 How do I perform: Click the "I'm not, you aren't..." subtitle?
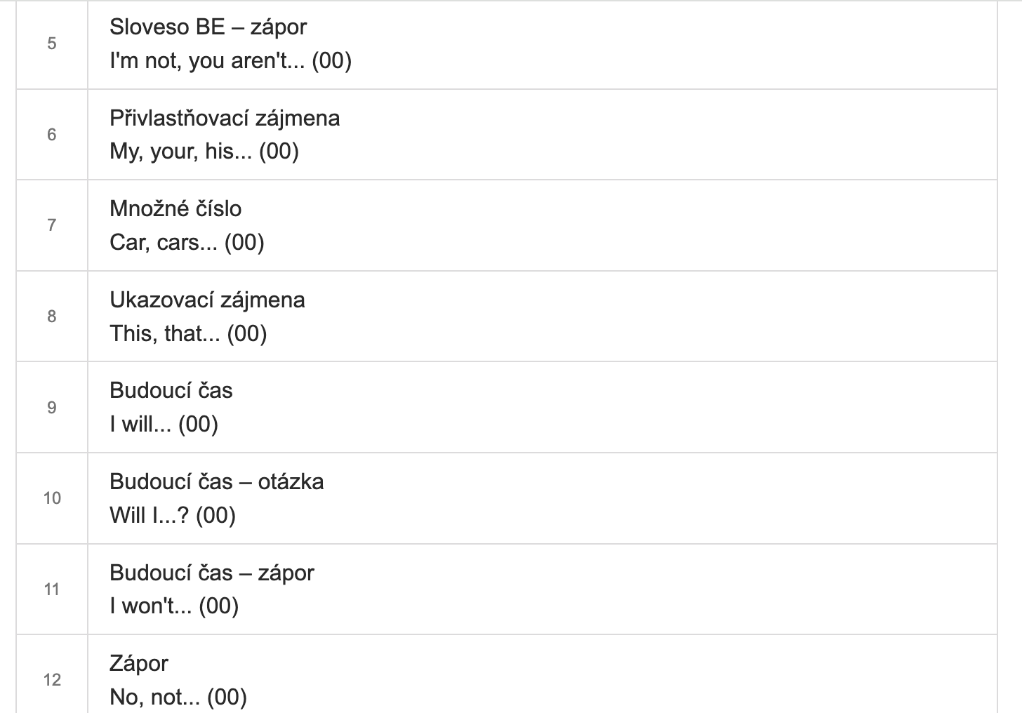click(230, 61)
